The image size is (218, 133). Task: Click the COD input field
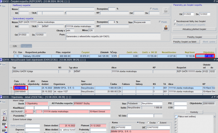click(180, 108)
